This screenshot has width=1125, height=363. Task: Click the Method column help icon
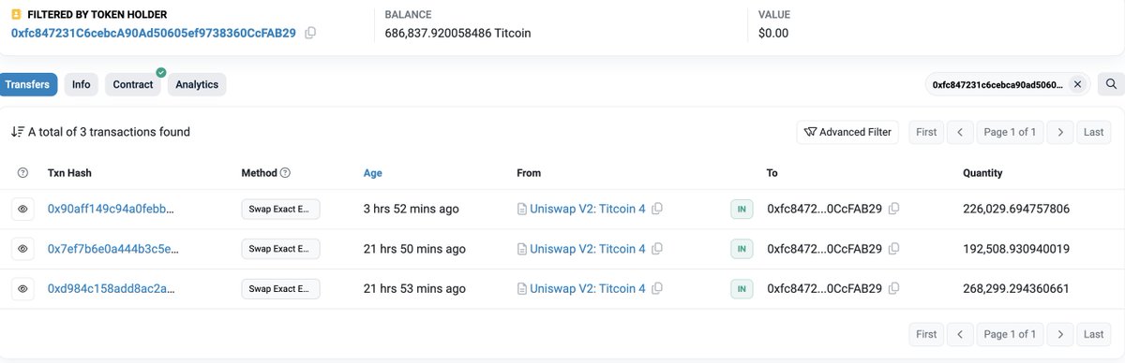pyautogui.click(x=285, y=173)
